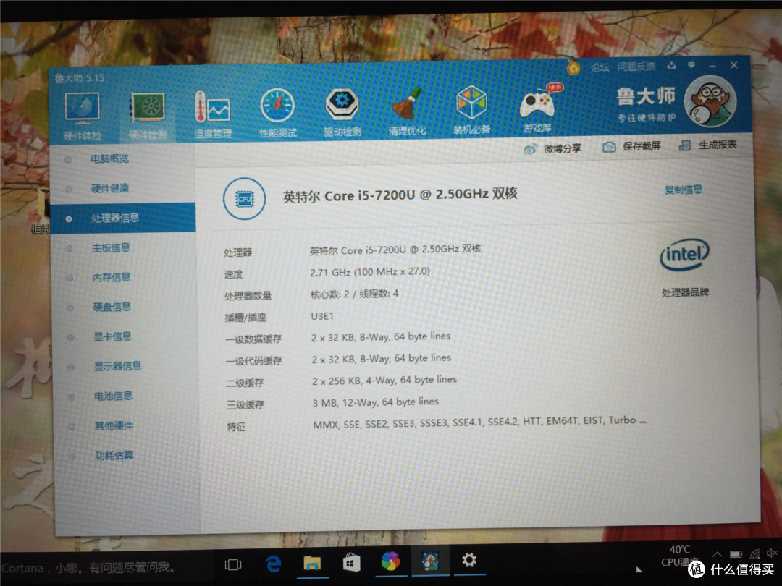Click 保存截屏 save screenshot

(631, 146)
